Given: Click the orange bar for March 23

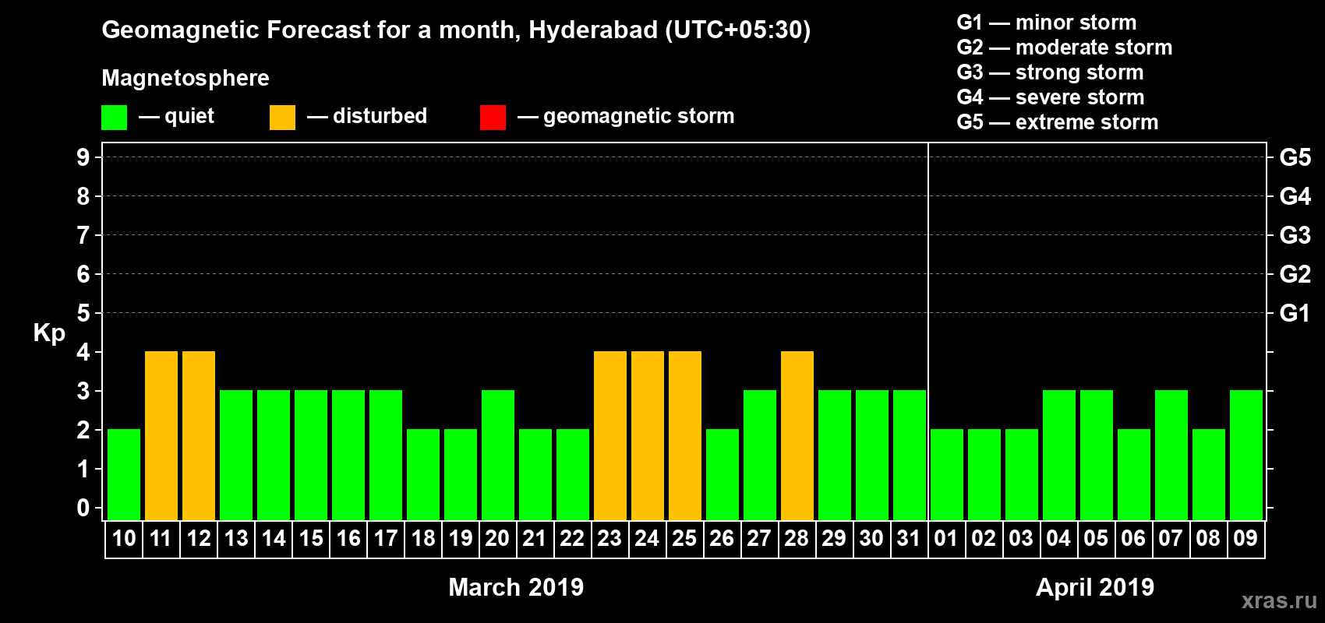Looking at the screenshot, I should click(610, 435).
